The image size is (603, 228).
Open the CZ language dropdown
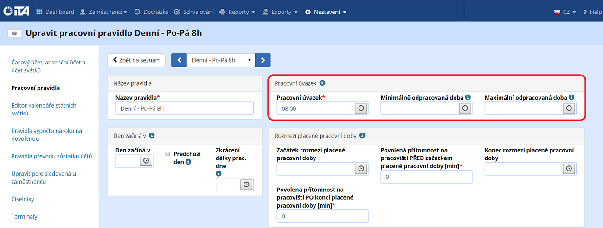(565, 12)
